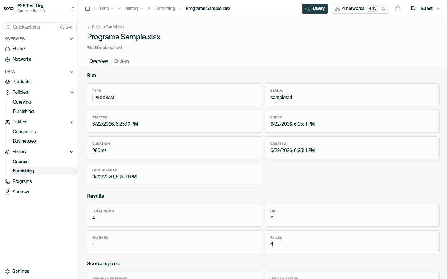Click the Workbook upload subtitle

[104, 47]
